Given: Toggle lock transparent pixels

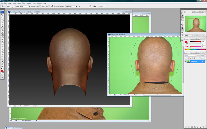Looking at the screenshot, I should (189, 58).
